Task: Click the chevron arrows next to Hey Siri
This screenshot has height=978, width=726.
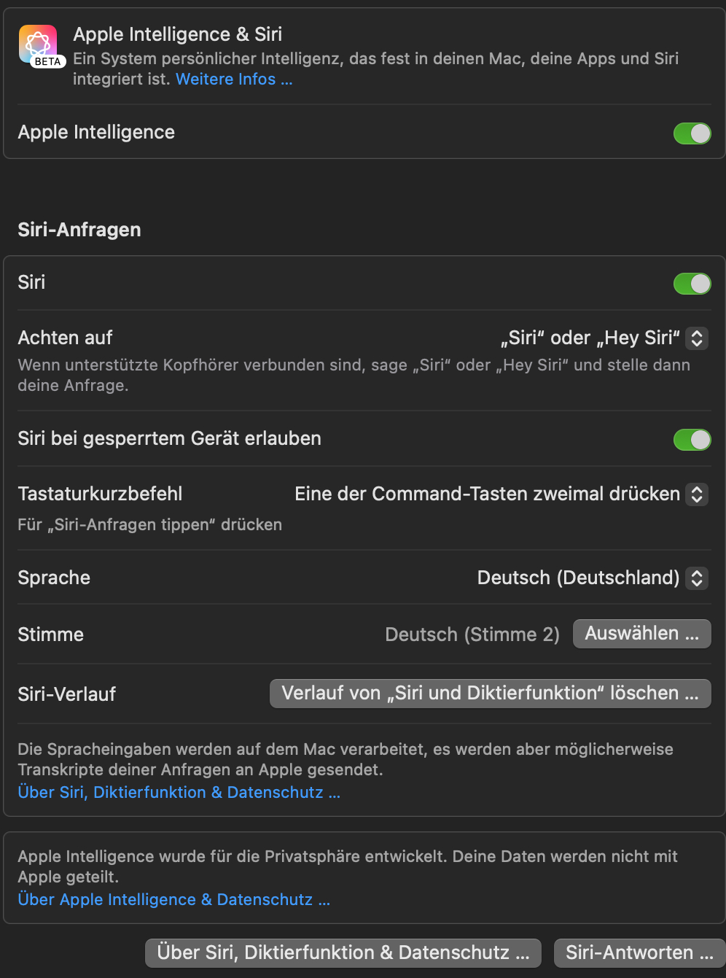Action: pos(697,338)
